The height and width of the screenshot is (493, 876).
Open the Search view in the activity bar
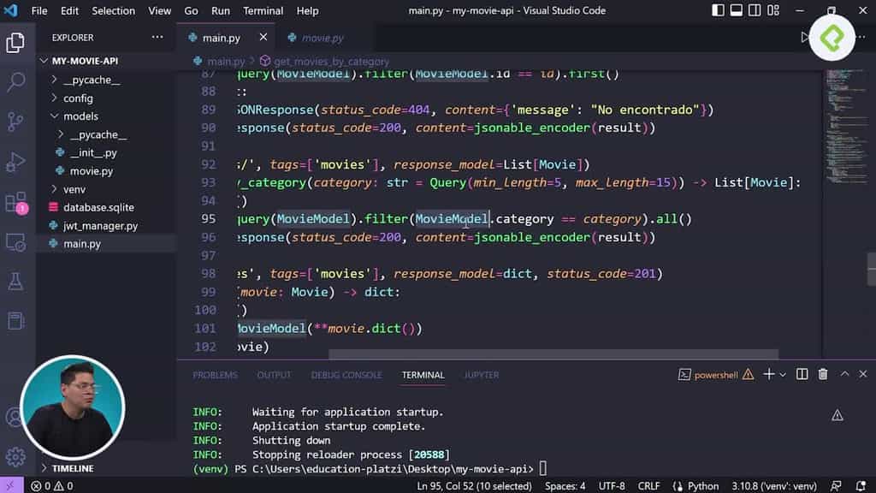click(17, 82)
